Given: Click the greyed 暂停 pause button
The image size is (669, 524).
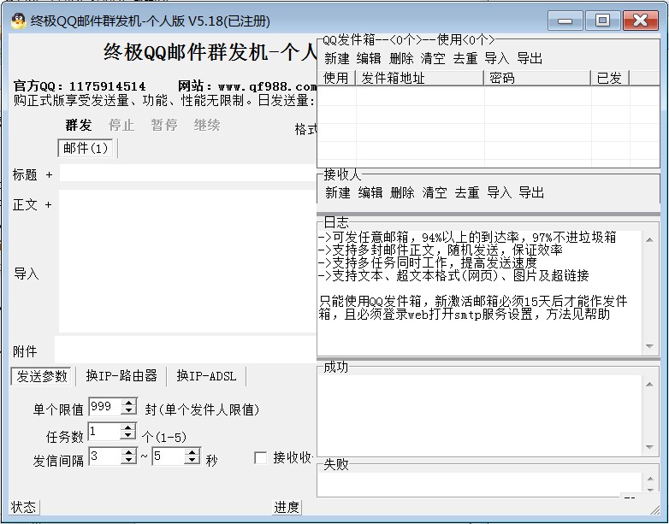Looking at the screenshot, I should coord(164,126).
